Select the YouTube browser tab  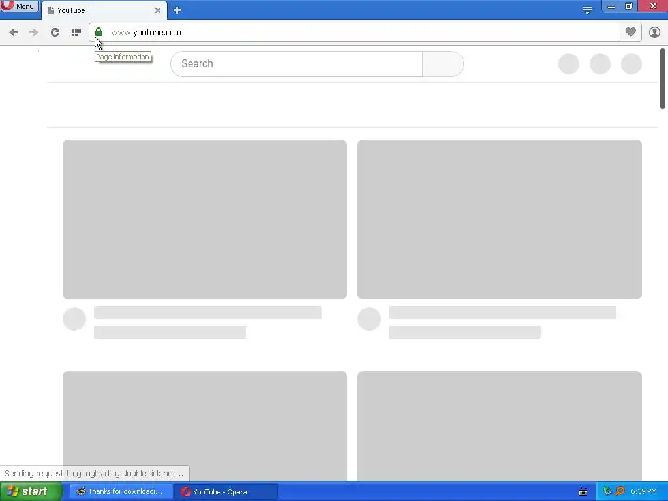pyautogui.click(x=104, y=10)
